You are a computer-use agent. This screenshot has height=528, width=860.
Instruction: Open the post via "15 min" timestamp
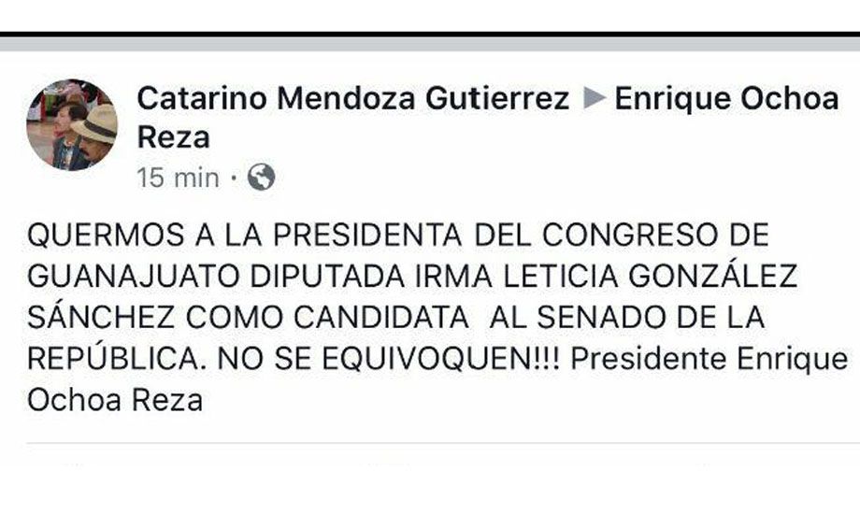coord(178,177)
